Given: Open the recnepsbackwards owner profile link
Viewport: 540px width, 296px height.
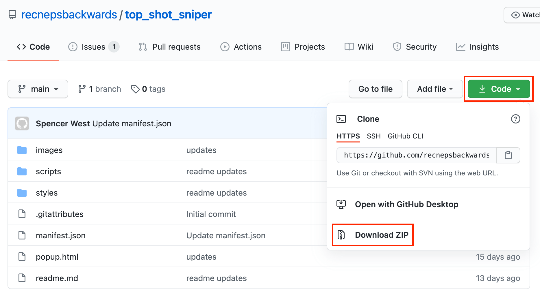Looking at the screenshot, I should 69,15.
